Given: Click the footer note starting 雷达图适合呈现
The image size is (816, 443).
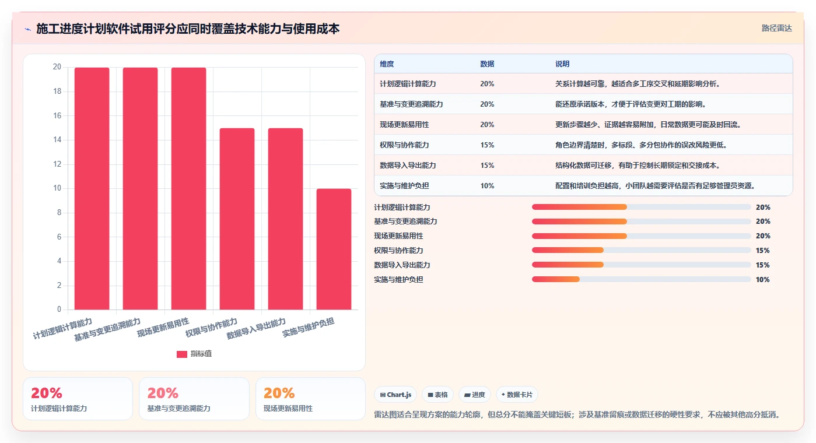Looking at the screenshot, I should coord(577,415).
